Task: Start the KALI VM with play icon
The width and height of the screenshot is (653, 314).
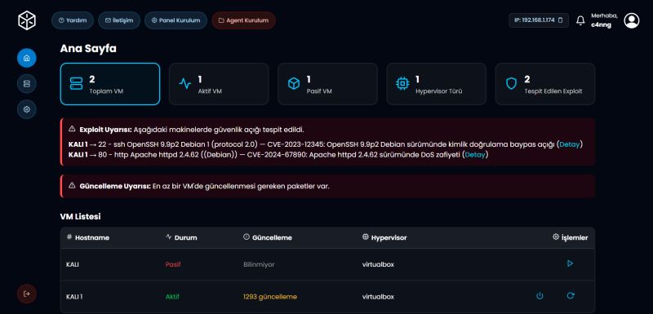Action: (x=570, y=263)
